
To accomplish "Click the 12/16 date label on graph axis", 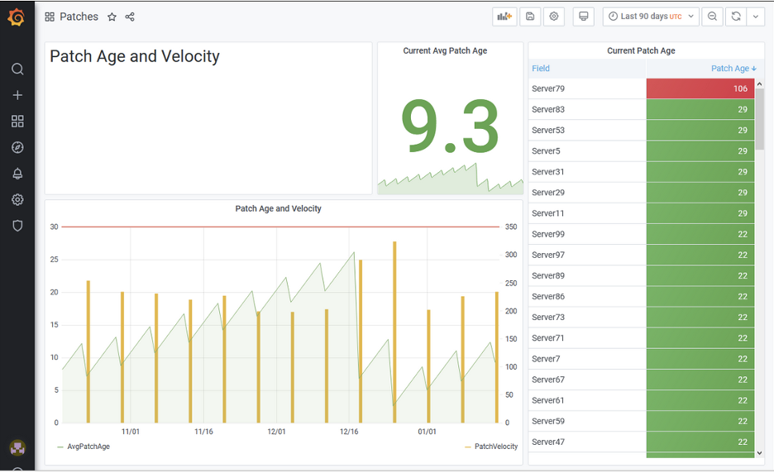I will coord(349,432).
